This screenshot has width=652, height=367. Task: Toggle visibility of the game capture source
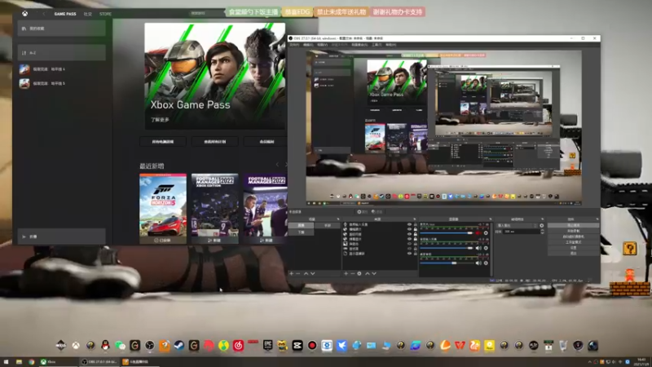tap(409, 249)
